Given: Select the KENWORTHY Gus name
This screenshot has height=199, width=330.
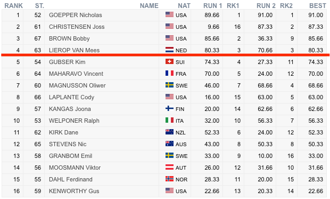Looking at the screenshot, I should tap(74, 191).
